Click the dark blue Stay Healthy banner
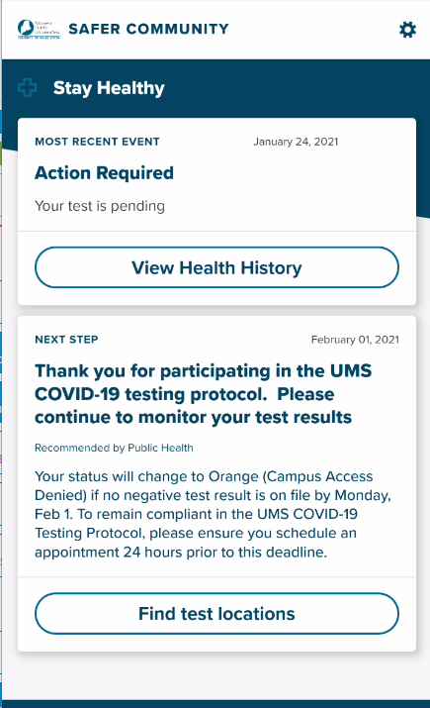The width and height of the screenshot is (430, 708). point(215,88)
